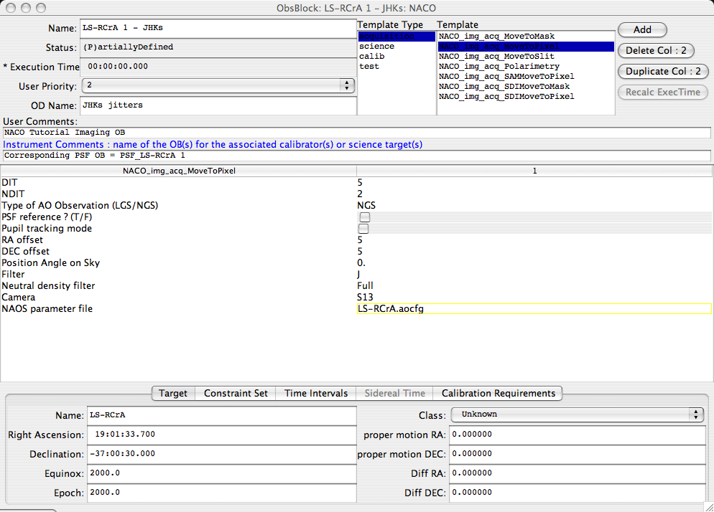Image resolution: width=714 pixels, height=512 pixels.
Task: Click the Right Ascension field
Action: point(221,435)
